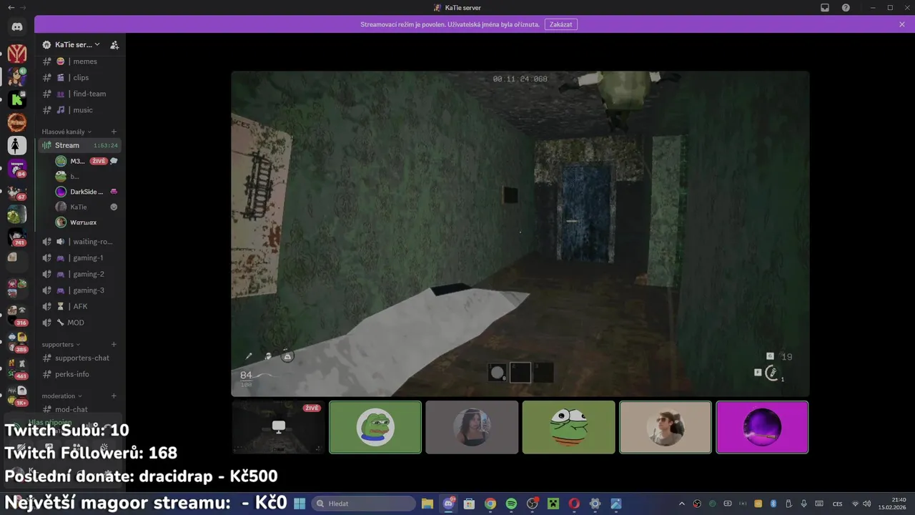Open Settings gear from the taskbar
Image resolution: width=915 pixels, height=515 pixels.
[595, 504]
